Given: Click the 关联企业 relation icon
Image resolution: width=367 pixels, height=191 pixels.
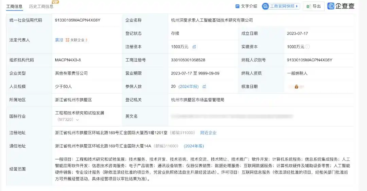Looking at the screenshot, I should [x=67, y=40].
